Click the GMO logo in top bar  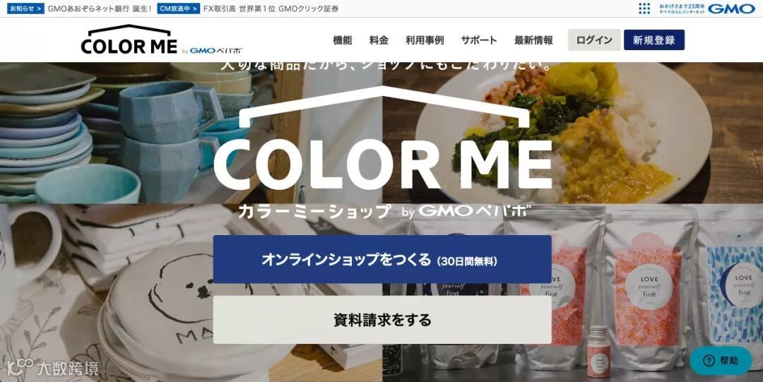tap(731, 8)
